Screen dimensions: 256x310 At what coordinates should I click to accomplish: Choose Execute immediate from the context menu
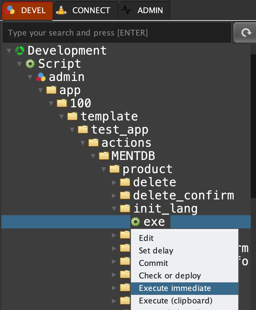(175, 288)
